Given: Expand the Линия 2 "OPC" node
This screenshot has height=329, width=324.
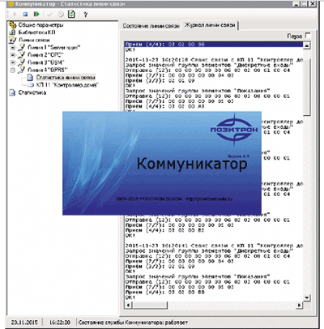Looking at the screenshot, I should coord(13,55).
